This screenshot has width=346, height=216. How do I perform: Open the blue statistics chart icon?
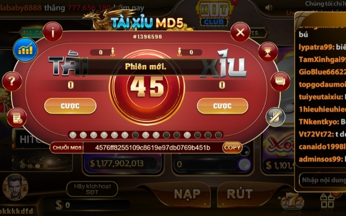tap(25, 50)
